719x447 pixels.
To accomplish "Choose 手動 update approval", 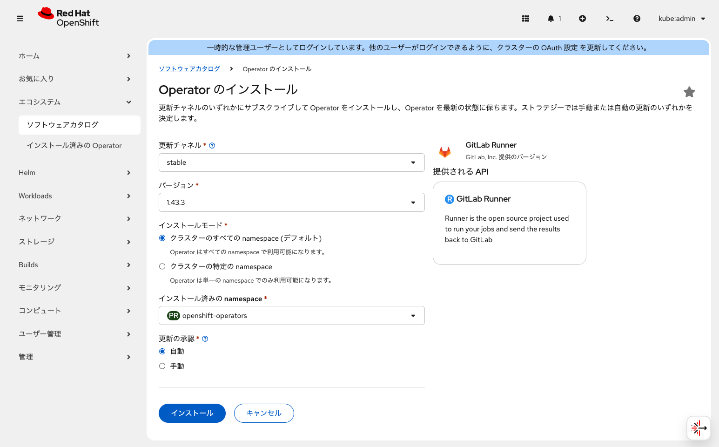I will coord(162,366).
